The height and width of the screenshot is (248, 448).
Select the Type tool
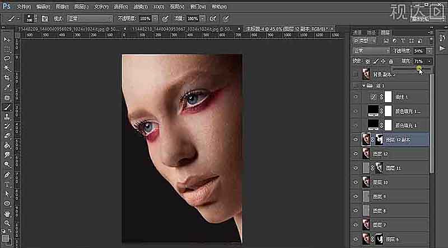click(7, 184)
